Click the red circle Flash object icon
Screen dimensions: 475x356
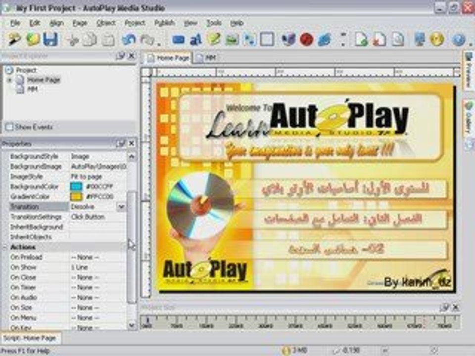click(x=306, y=40)
